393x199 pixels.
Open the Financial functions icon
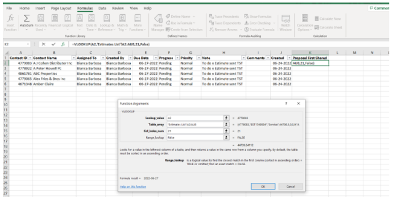54,19
